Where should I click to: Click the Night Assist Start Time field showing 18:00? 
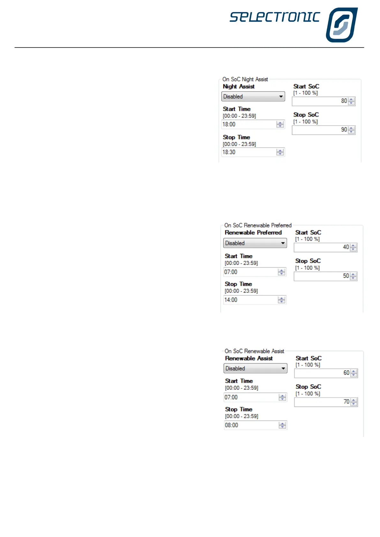click(x=249, y=124)
